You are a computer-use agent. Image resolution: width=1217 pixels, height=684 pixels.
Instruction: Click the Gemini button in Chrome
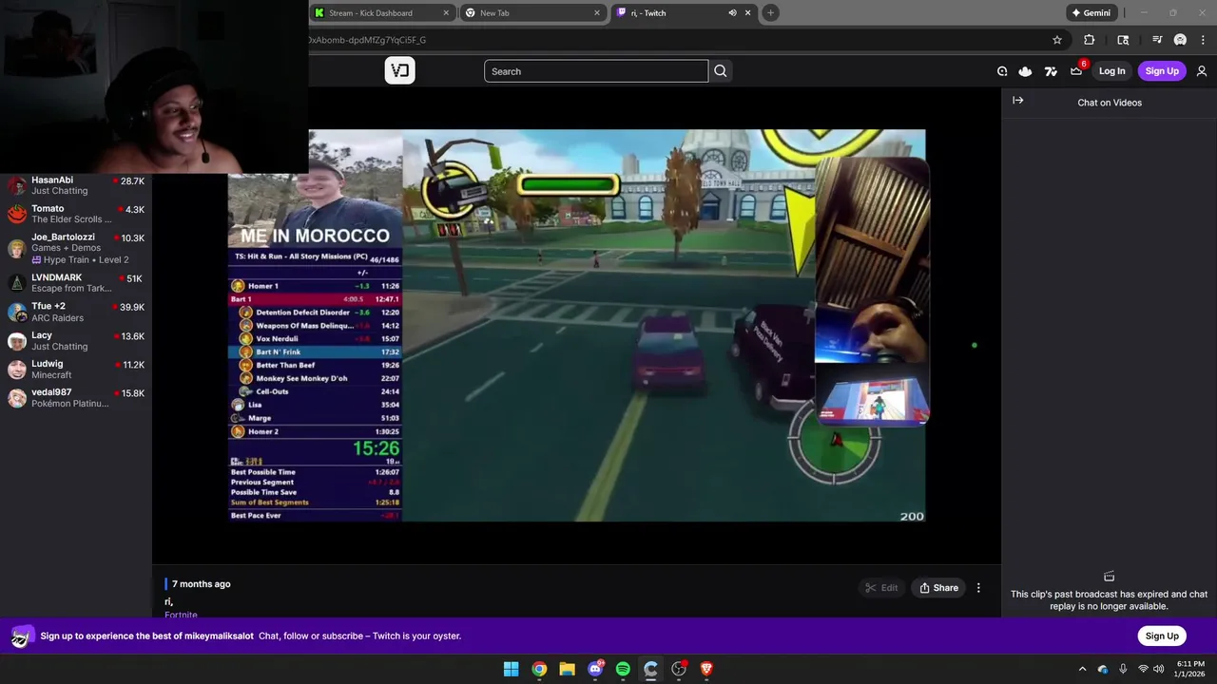coord(1091,13)
